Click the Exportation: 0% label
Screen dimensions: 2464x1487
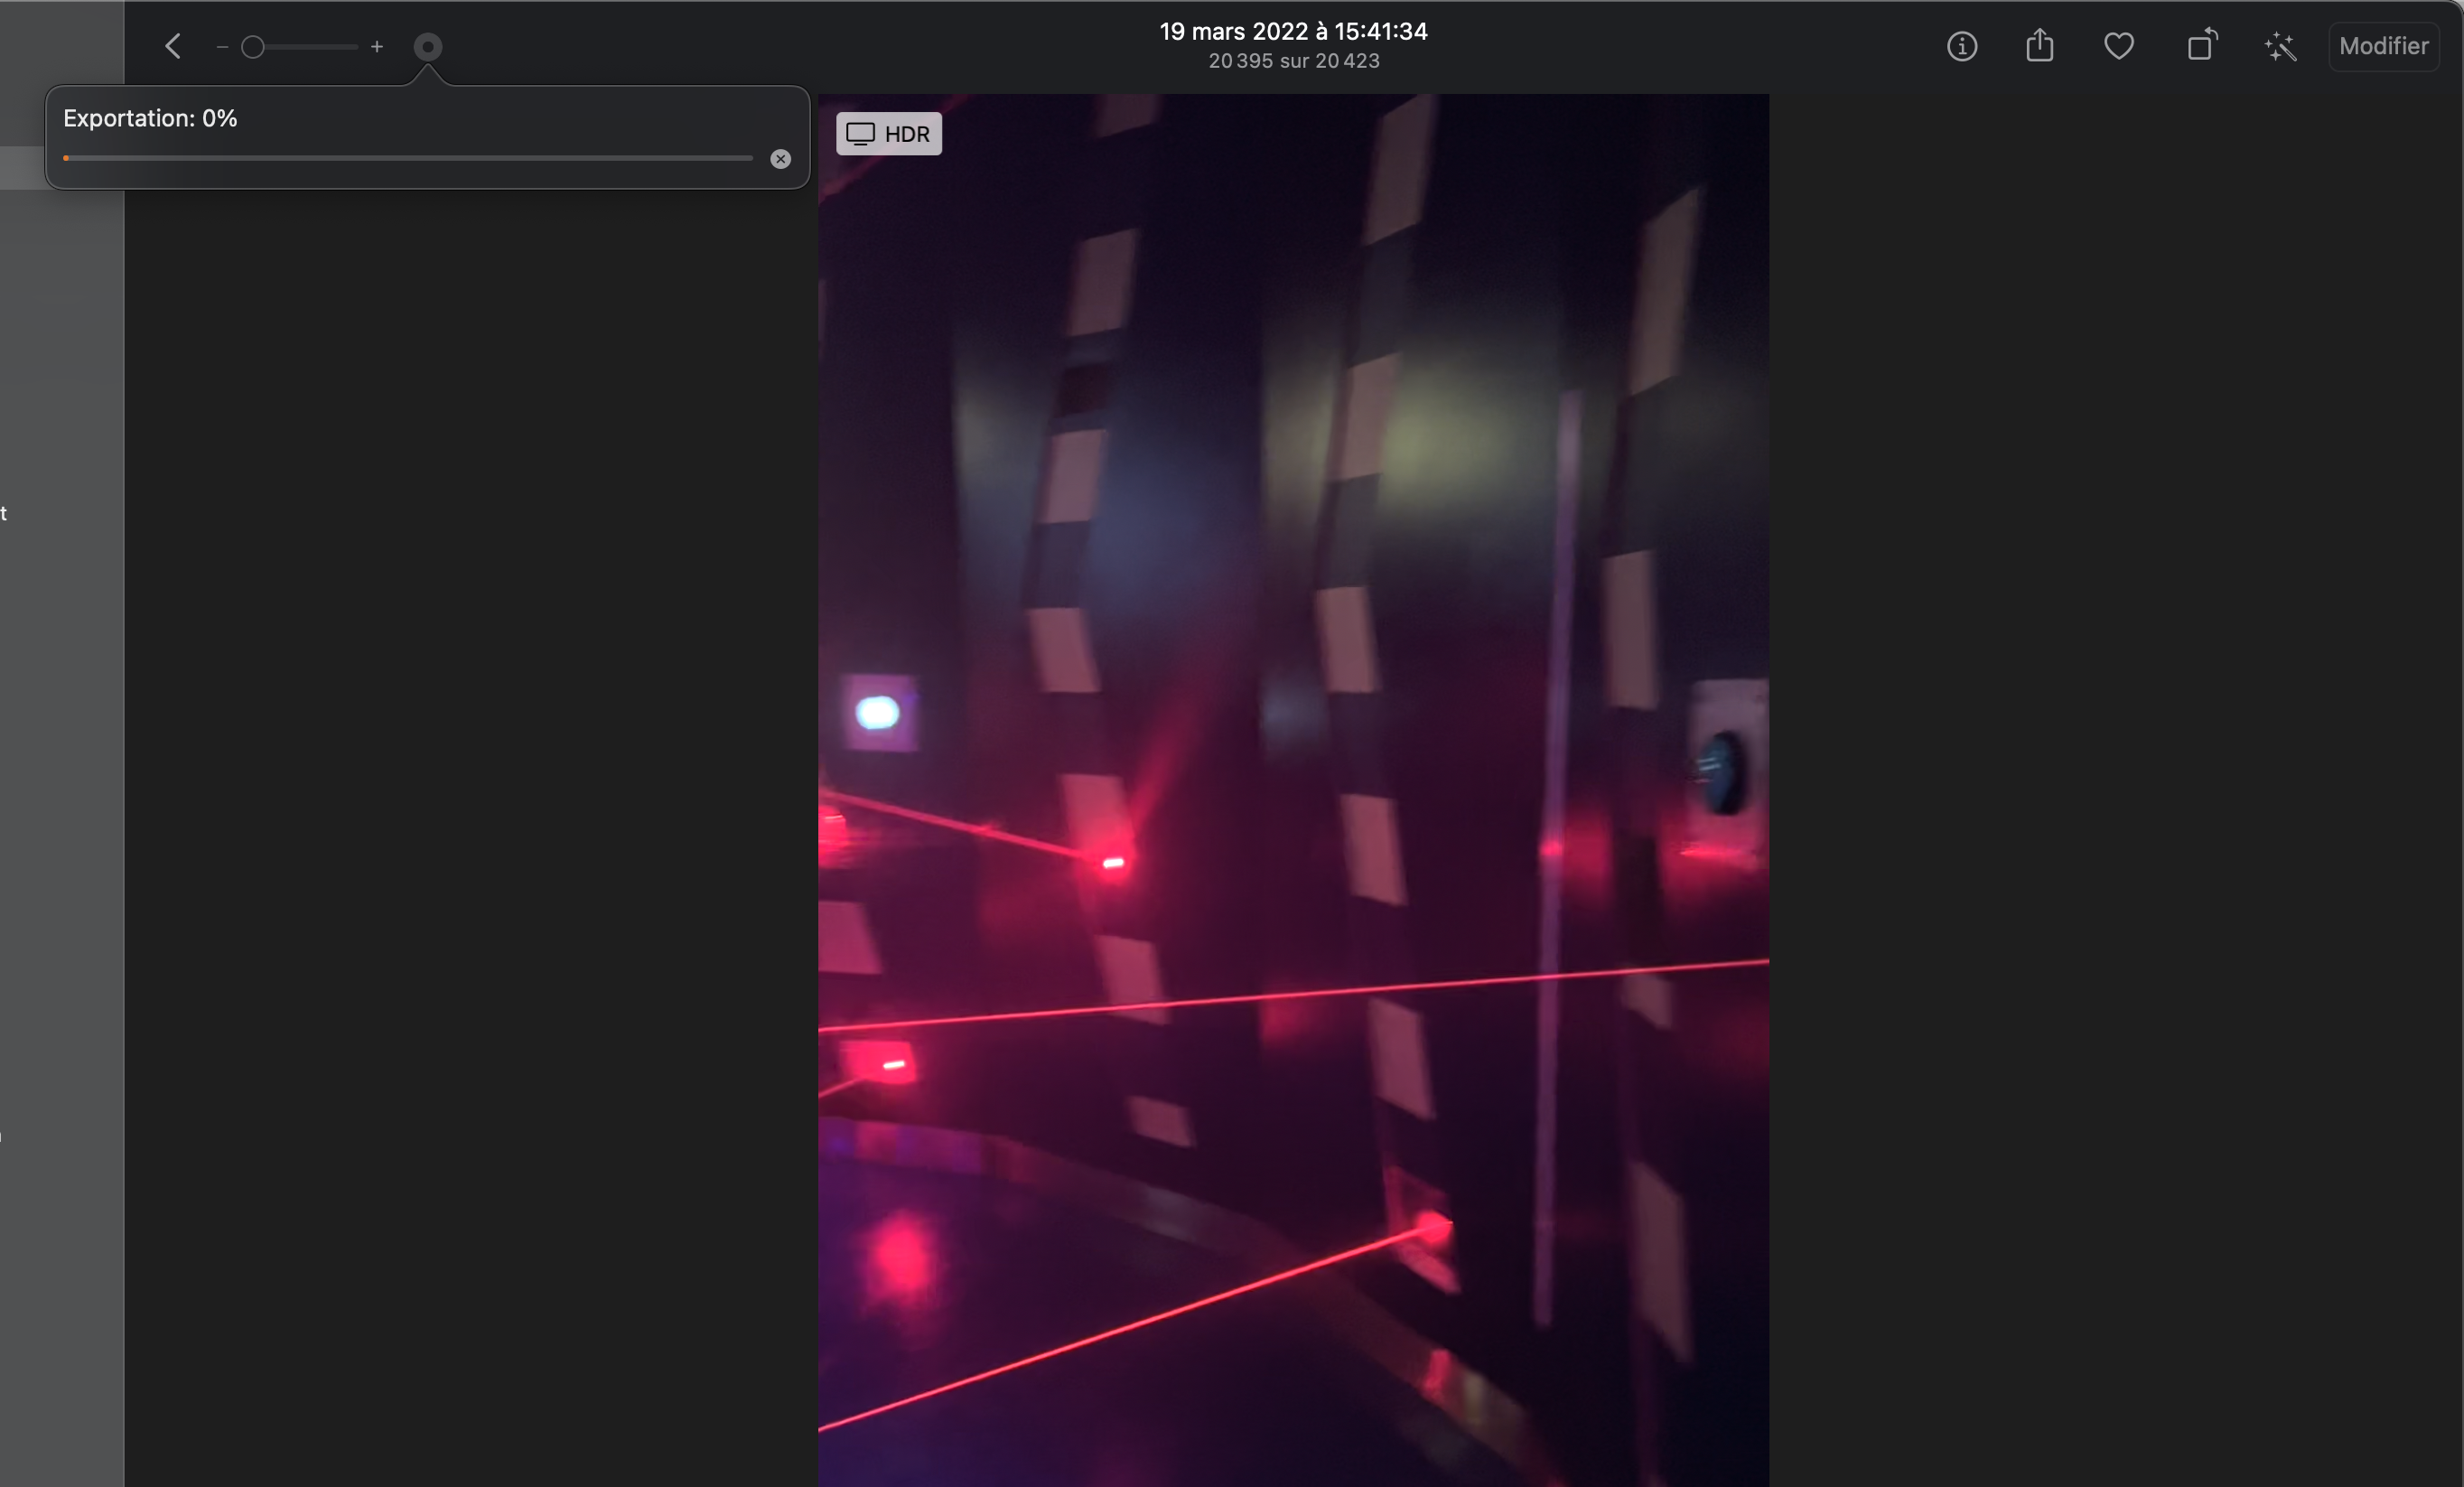coord(150,118)
